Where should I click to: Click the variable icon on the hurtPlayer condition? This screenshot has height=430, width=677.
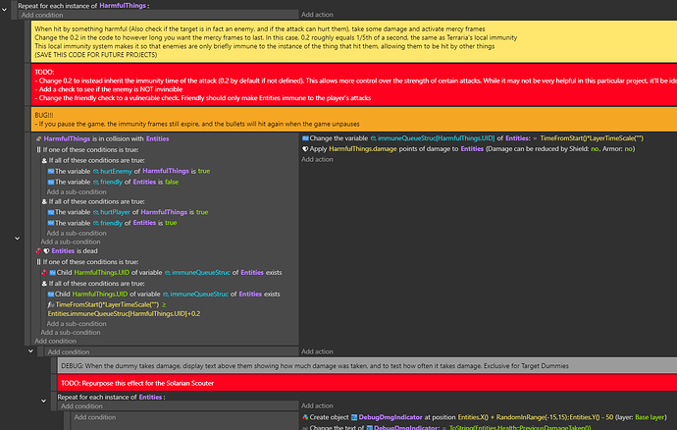pyautogui.click(x=51, y=212)
